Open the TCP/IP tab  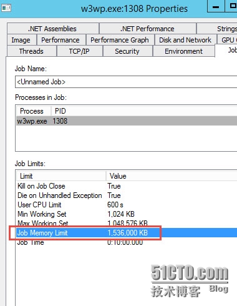(79, 51)
